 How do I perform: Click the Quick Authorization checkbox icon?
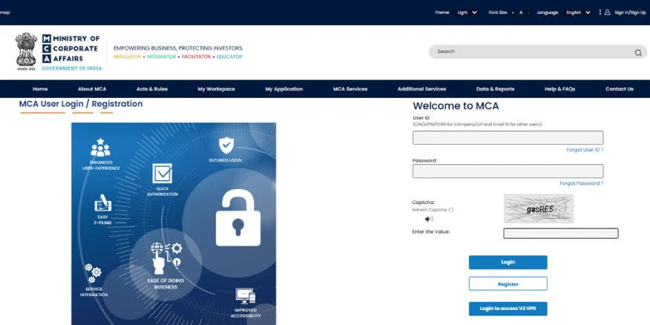point(162,174)
